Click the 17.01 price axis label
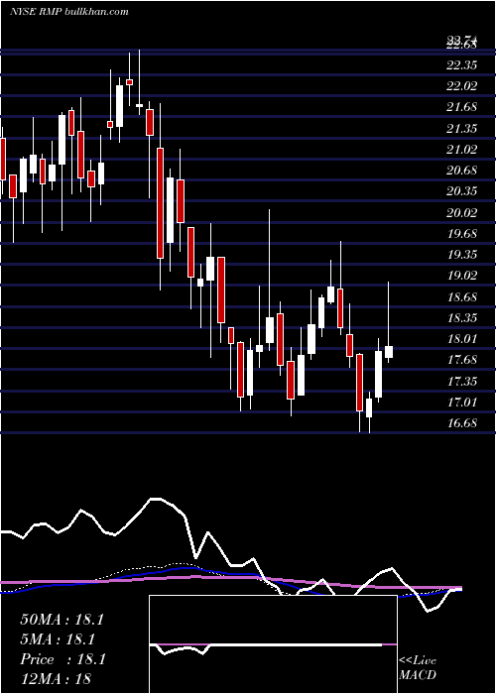The width and height of the screenshot is (496, 694). tap(462, 403)
